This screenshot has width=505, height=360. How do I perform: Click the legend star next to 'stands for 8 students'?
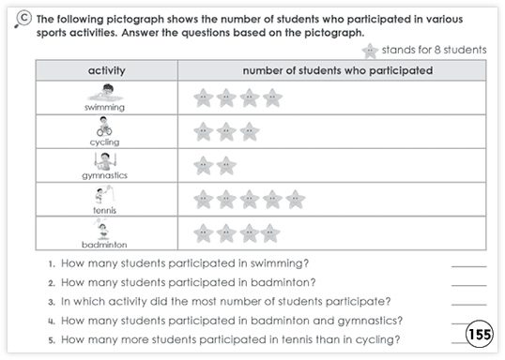pos(370,51)
